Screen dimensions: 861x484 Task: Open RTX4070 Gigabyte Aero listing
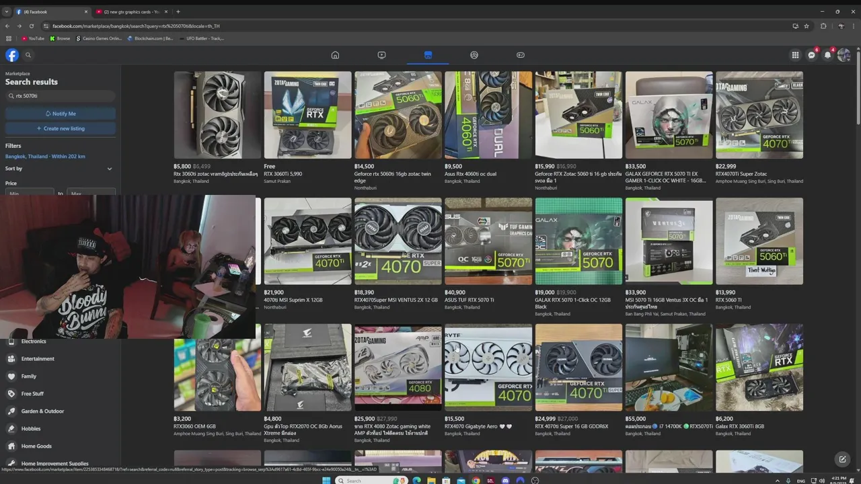pos(488,368)
